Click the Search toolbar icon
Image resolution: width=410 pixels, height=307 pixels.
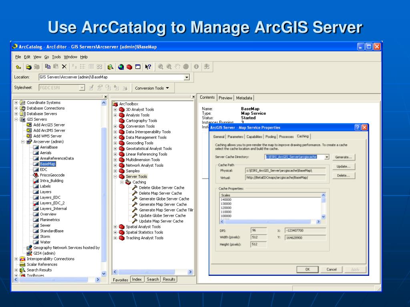click(x=111, y=67)
